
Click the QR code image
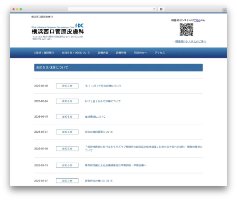click(186, 29)
